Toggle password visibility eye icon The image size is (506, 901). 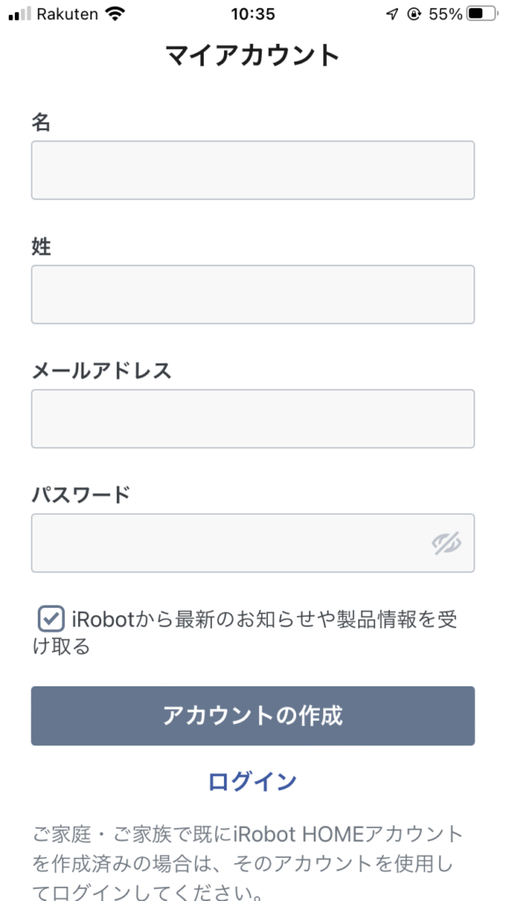(447, 543)
